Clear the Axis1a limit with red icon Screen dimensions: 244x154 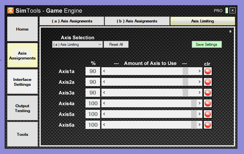(x=208, y=71)
